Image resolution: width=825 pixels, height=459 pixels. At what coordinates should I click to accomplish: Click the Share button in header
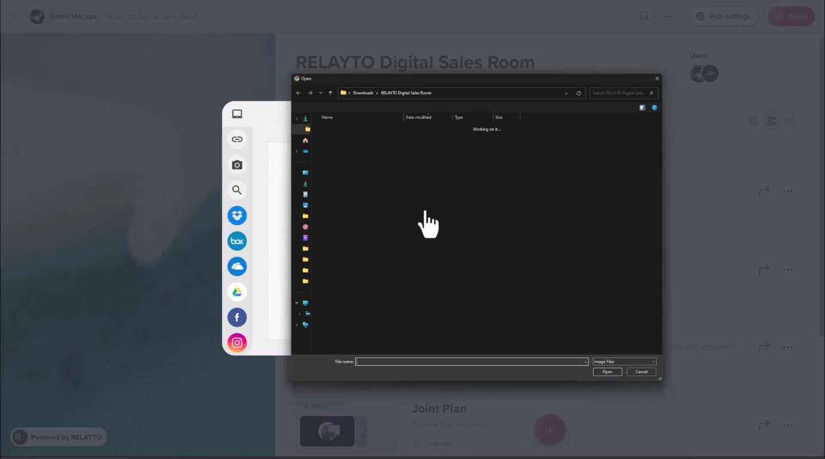(x=791, y=16)
